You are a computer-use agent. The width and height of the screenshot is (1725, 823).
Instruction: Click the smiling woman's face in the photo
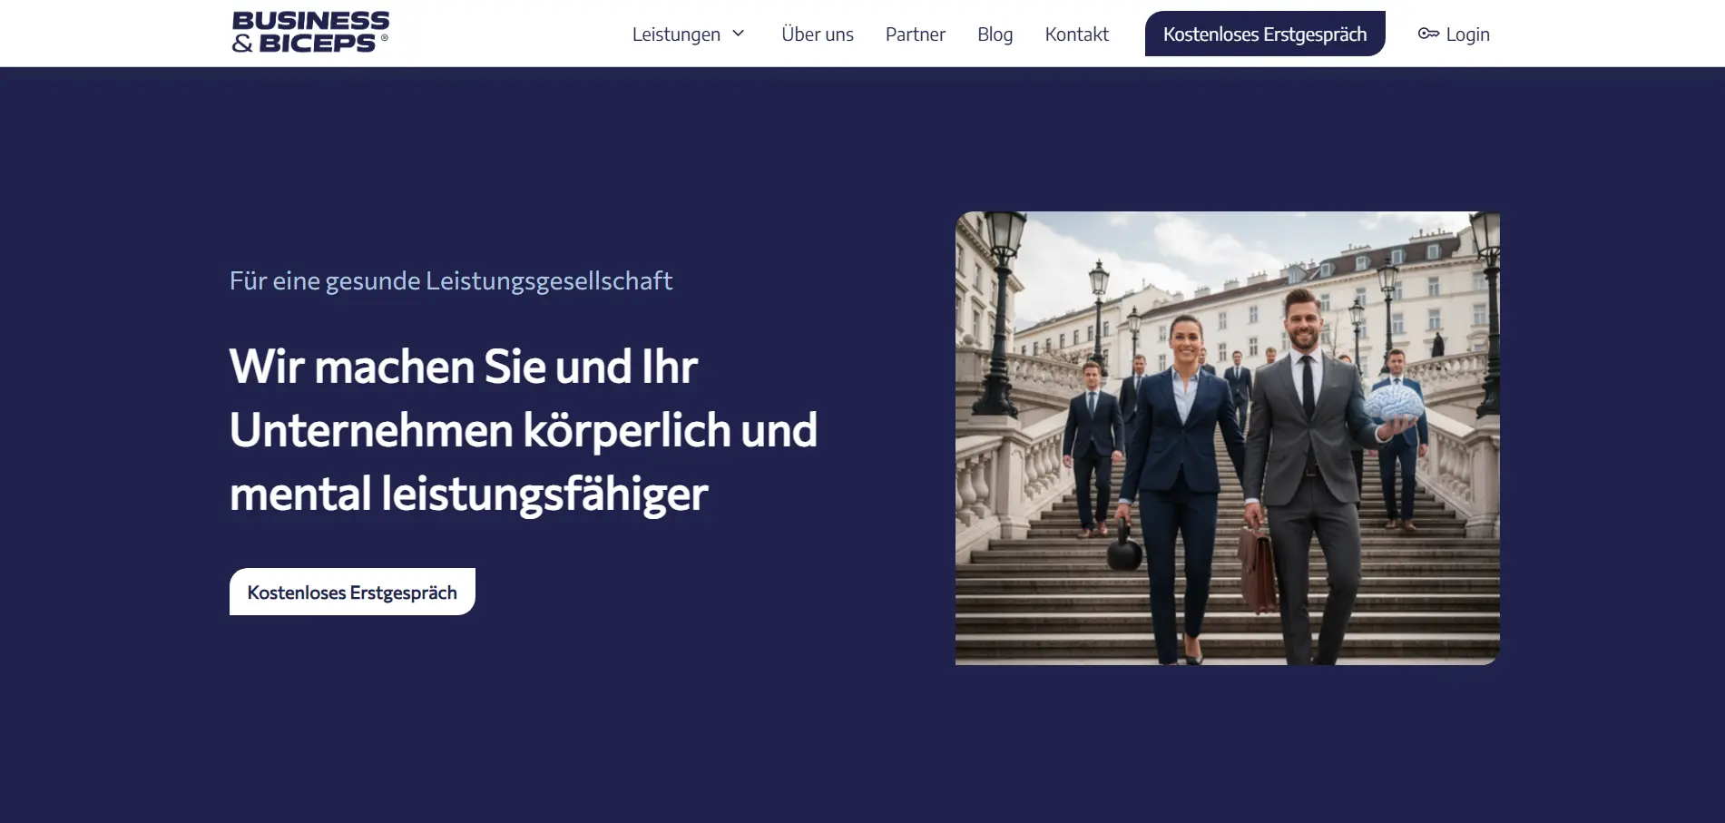tap(1185, 340)
